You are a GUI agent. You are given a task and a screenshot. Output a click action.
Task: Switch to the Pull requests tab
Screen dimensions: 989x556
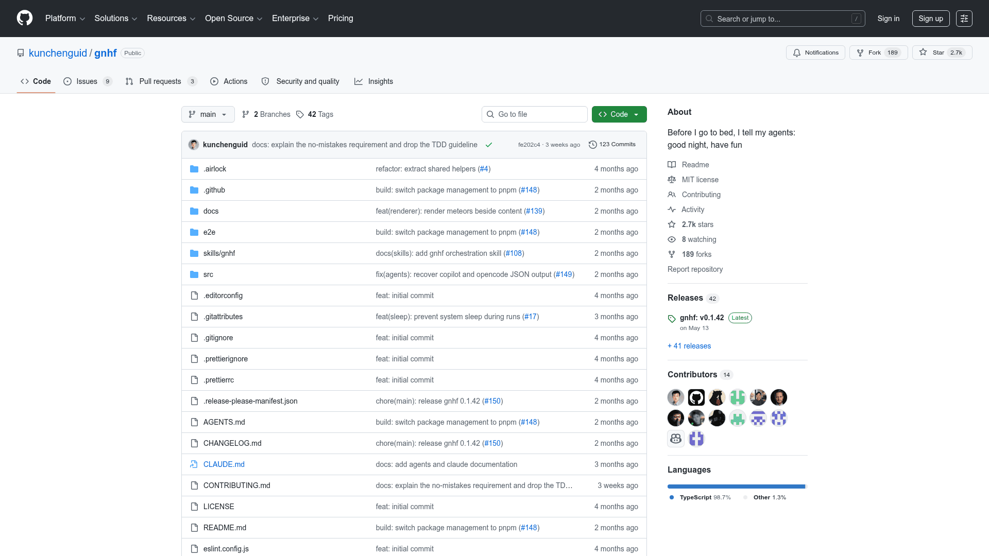(161, 81)
